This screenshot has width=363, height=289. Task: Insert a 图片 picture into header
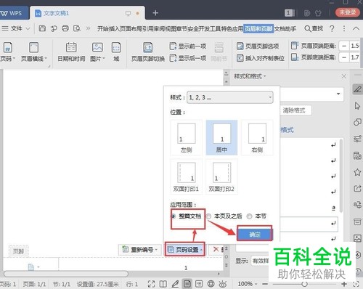point(97,52)
